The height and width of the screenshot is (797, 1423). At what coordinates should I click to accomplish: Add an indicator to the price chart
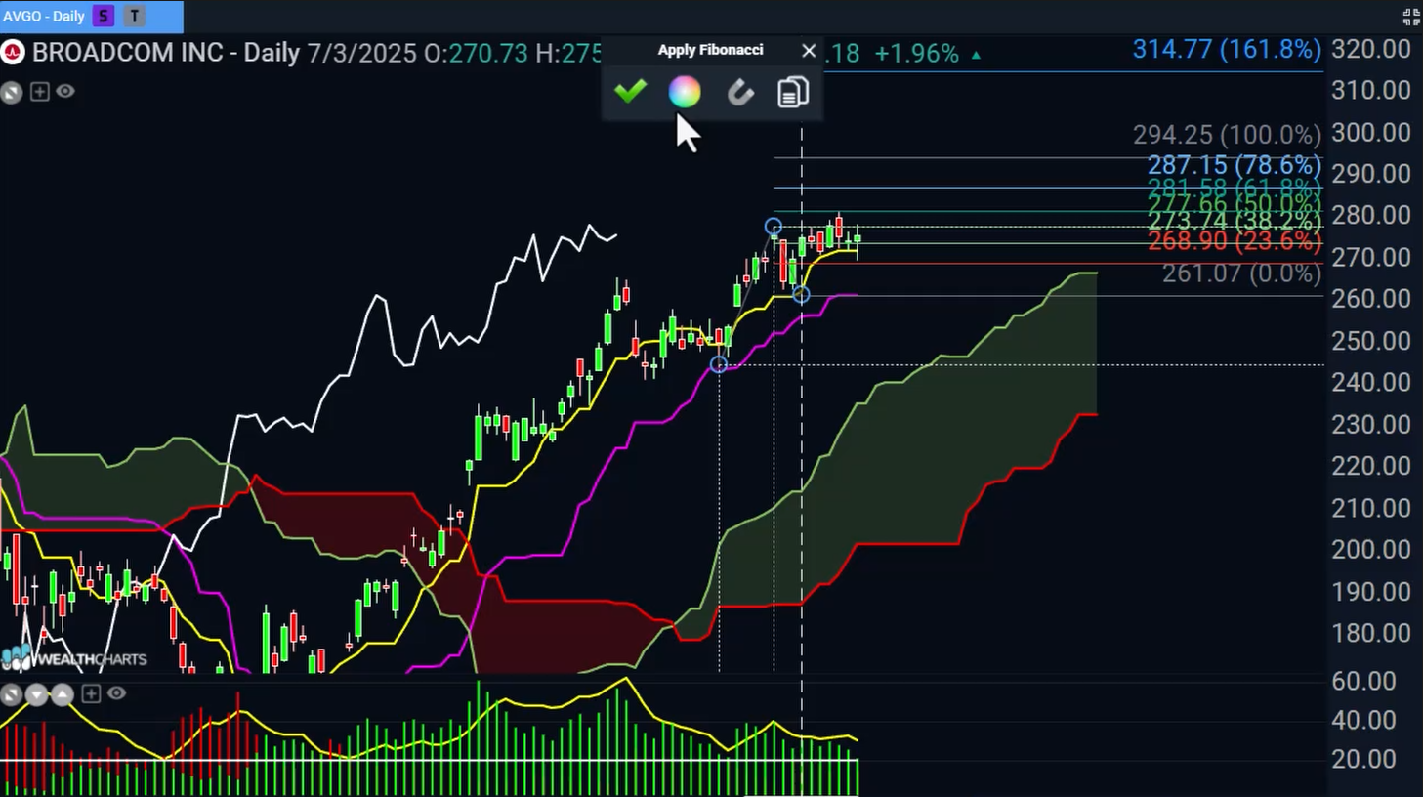[40, 92]
